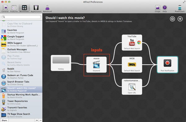
Task: Click TV Rage Show Search icon
Action: [x=3, y=115]
